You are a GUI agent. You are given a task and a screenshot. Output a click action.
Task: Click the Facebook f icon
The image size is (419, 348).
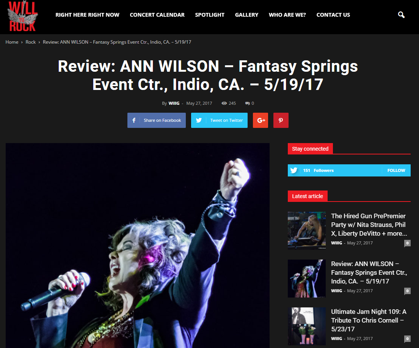134,120
